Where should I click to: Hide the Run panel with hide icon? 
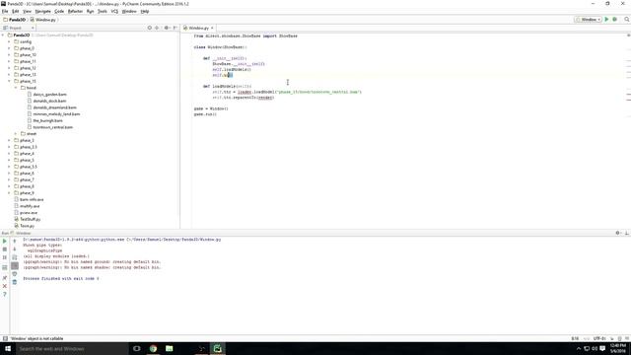click(627, 233)
